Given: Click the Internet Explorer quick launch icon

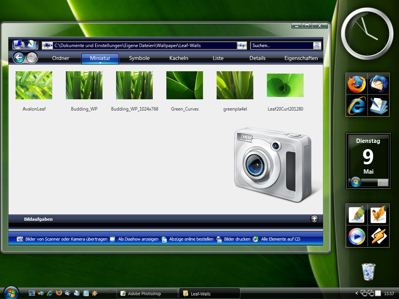Looking at the screenshot, I should 50,294.
